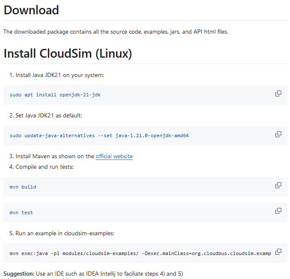Click the mvn exec:java code line

(x=140, y=253)
